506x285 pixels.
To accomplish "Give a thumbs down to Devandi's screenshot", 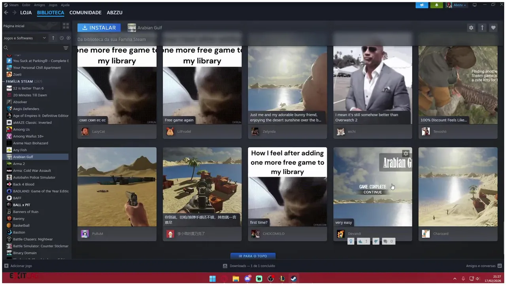I will coord(376,241).
